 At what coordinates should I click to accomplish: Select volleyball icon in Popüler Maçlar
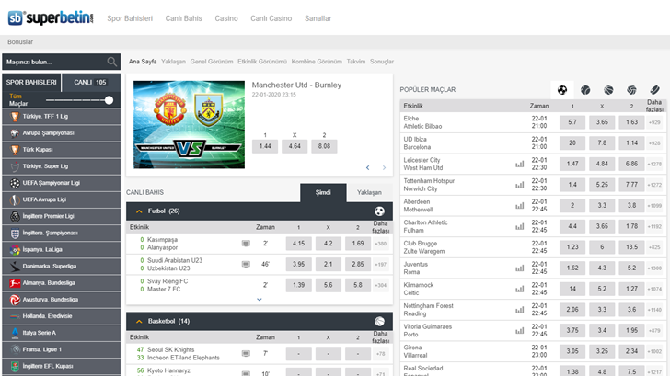point(631,90)
